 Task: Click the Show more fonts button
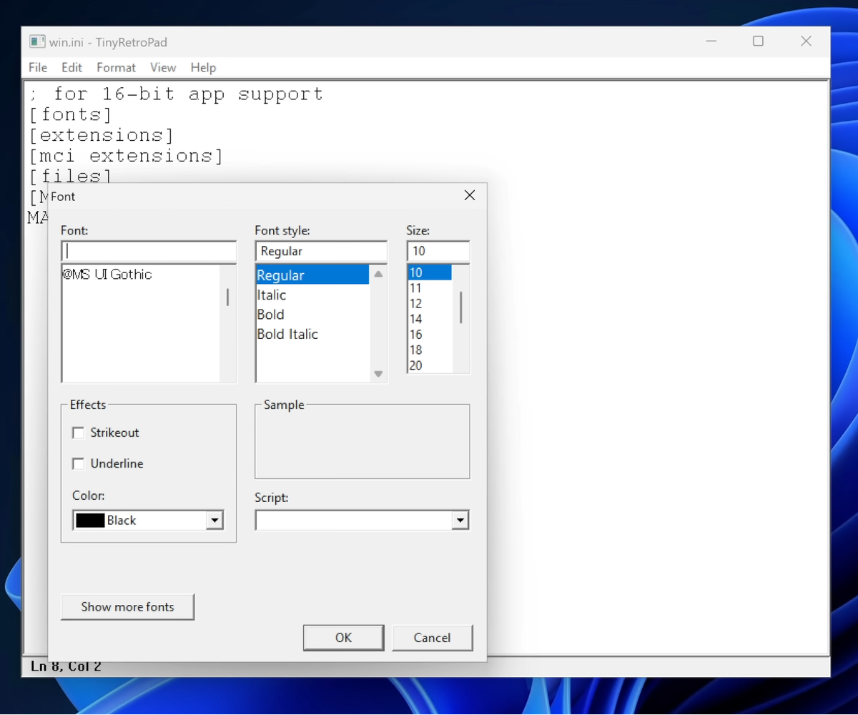tap(127, 607)
